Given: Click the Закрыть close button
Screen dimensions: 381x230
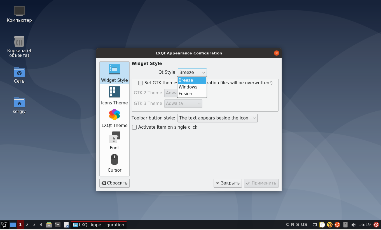Looking at the screenshot, I should (x=228, y=183).
